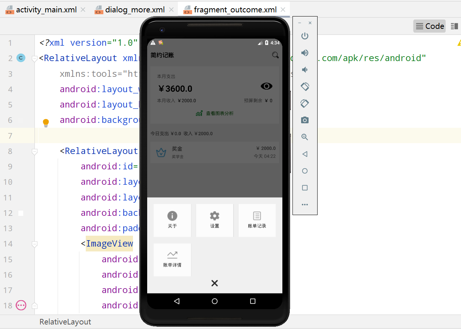Rotate the emulator right
Screen dimensions: 461x329
coord(305,103)
